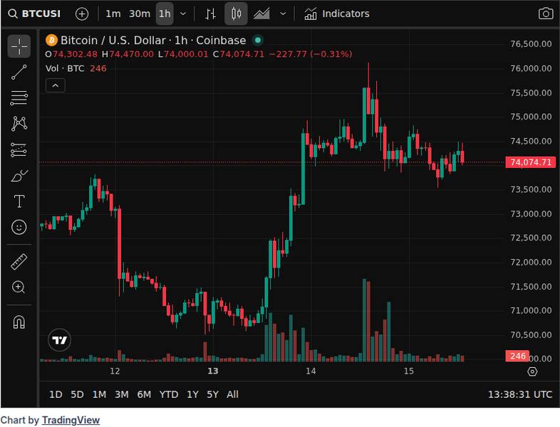Collapse the indicator legend chevron
This screenshot has height=427, width=560.
pos(56,85)
